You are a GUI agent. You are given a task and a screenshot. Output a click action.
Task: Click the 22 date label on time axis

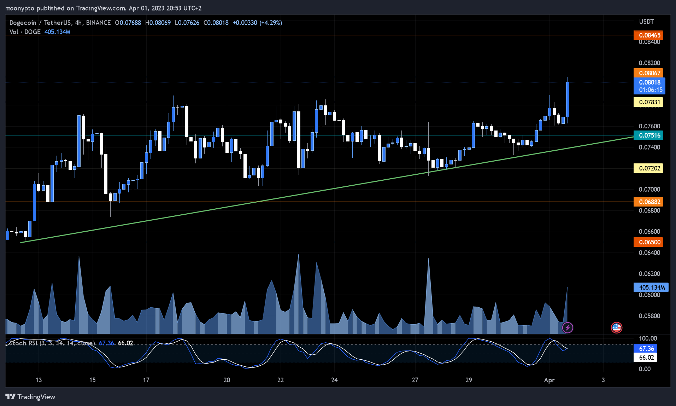pos(280,380)
